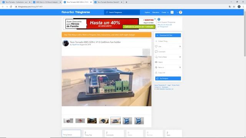Screen dimensions: 246x138
Task: Select the second thumbnail with red part
Action: [80, 121]
